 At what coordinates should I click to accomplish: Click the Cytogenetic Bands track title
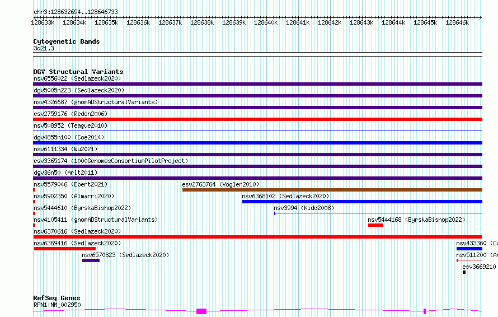click(x=67, y=41)
